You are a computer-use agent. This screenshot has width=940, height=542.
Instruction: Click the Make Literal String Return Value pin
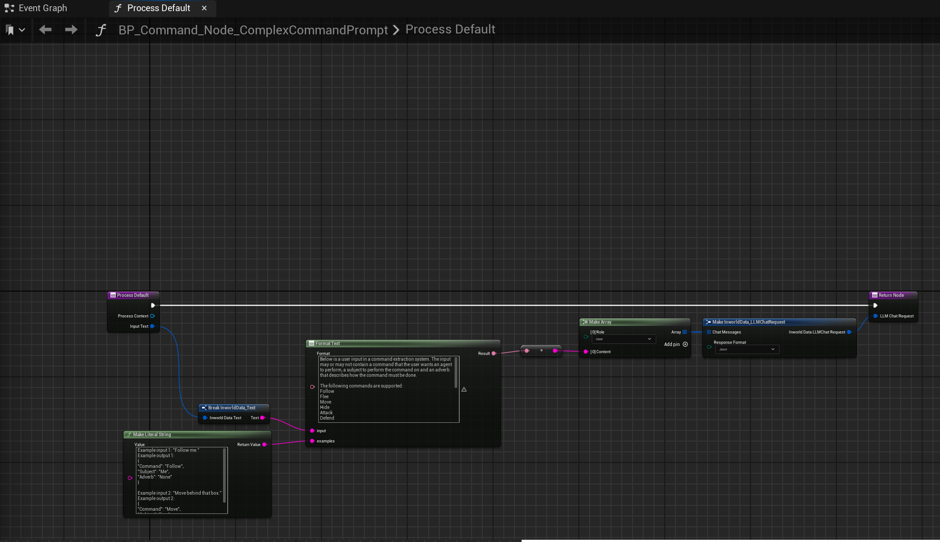coord(265,445)
